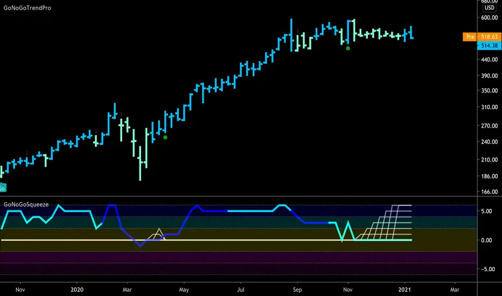Click the USD currency button

489,8
